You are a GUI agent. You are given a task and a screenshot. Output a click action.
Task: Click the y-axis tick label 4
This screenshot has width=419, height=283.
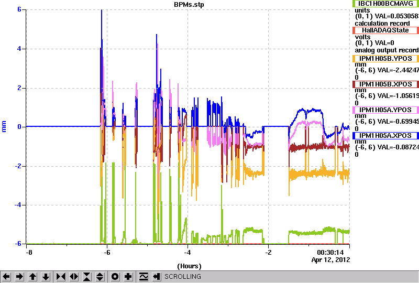(19, 49)
